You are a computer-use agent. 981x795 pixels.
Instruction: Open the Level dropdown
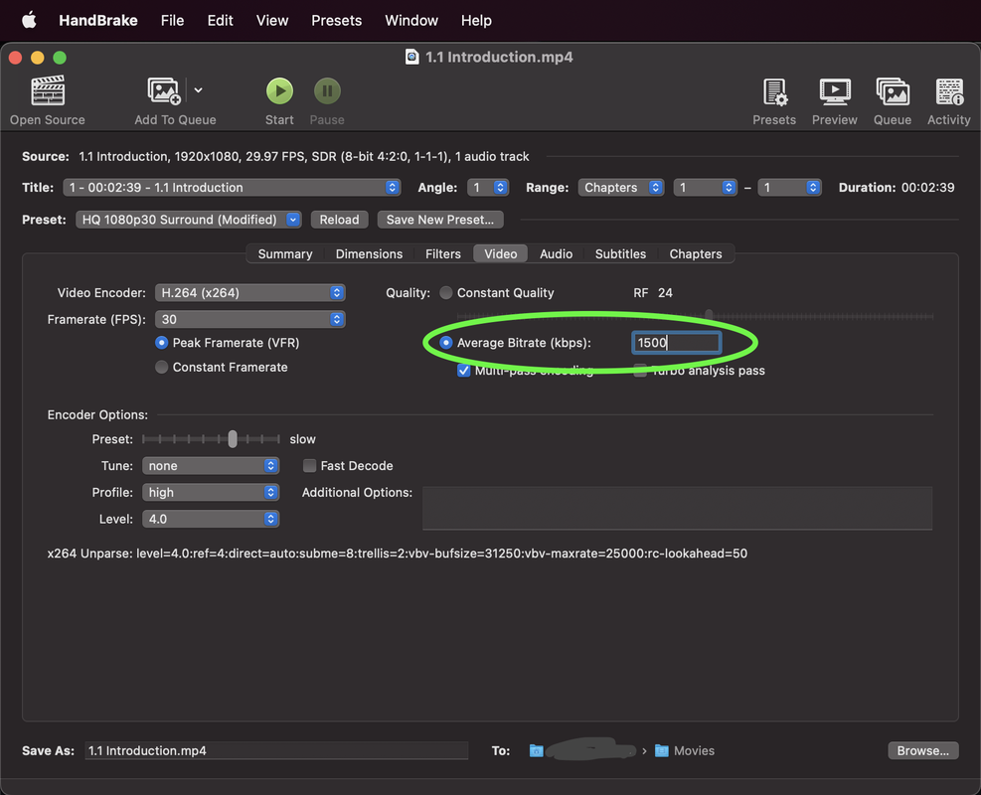(211, 519)
